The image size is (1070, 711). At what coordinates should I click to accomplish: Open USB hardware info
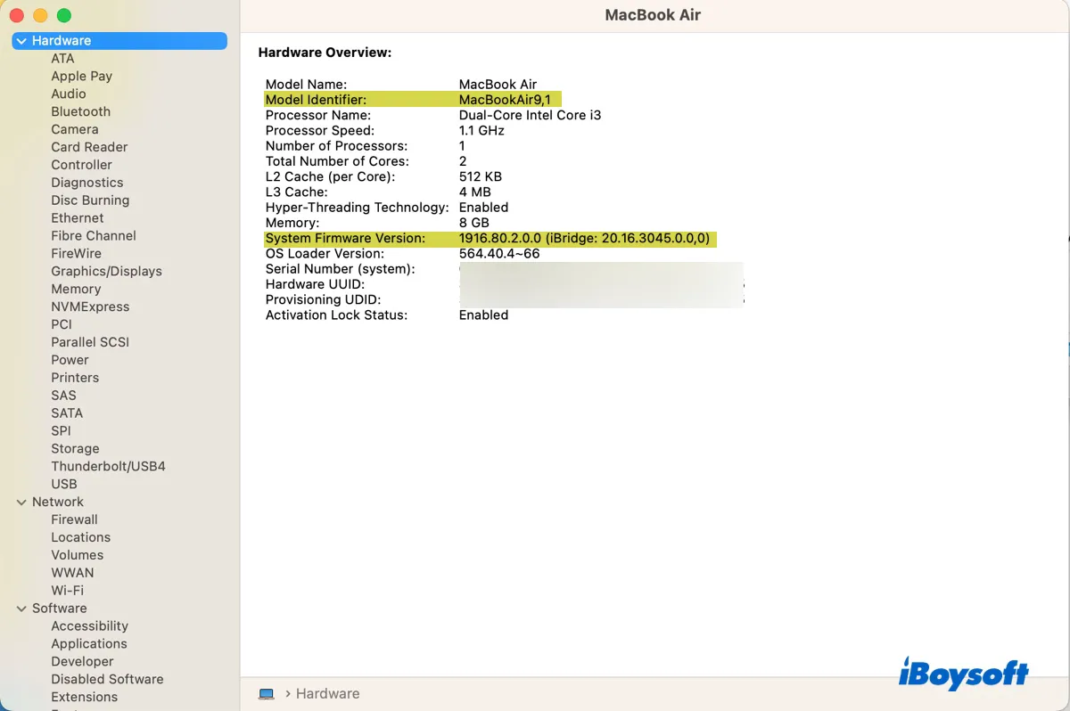pyautogui.click(x=64, y=484)
